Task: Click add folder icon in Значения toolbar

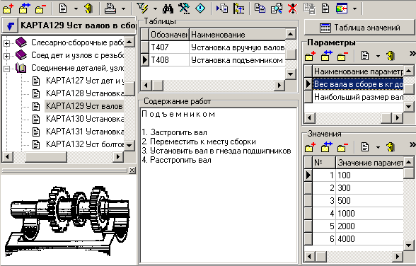Action: (x=310, y=147)
